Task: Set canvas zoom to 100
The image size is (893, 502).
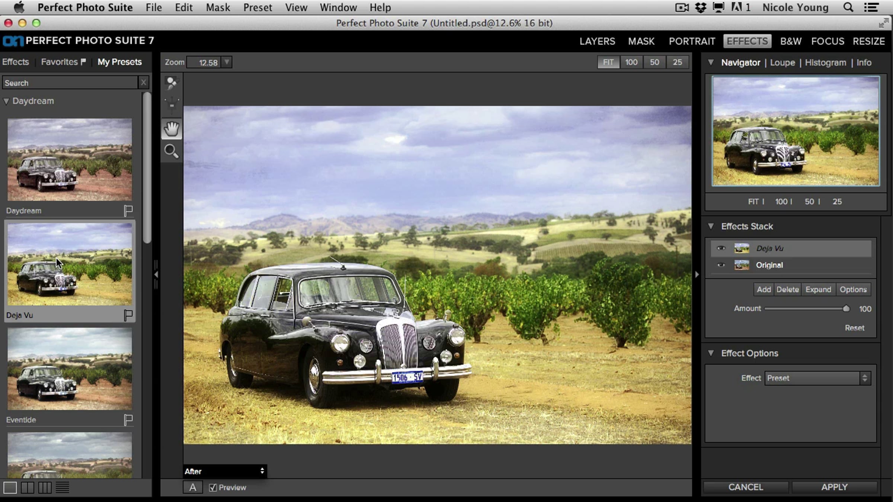Action: pos(631,62)
